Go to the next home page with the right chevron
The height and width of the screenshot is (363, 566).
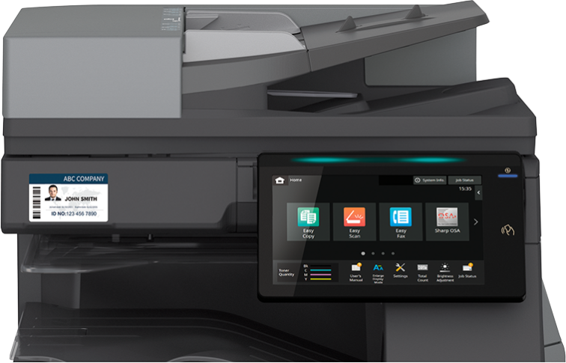click(475, 222)
